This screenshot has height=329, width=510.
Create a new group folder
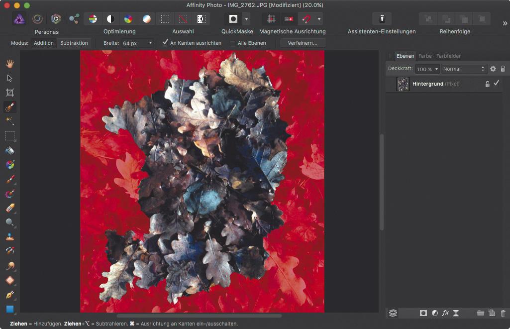(x=481, y=313)
